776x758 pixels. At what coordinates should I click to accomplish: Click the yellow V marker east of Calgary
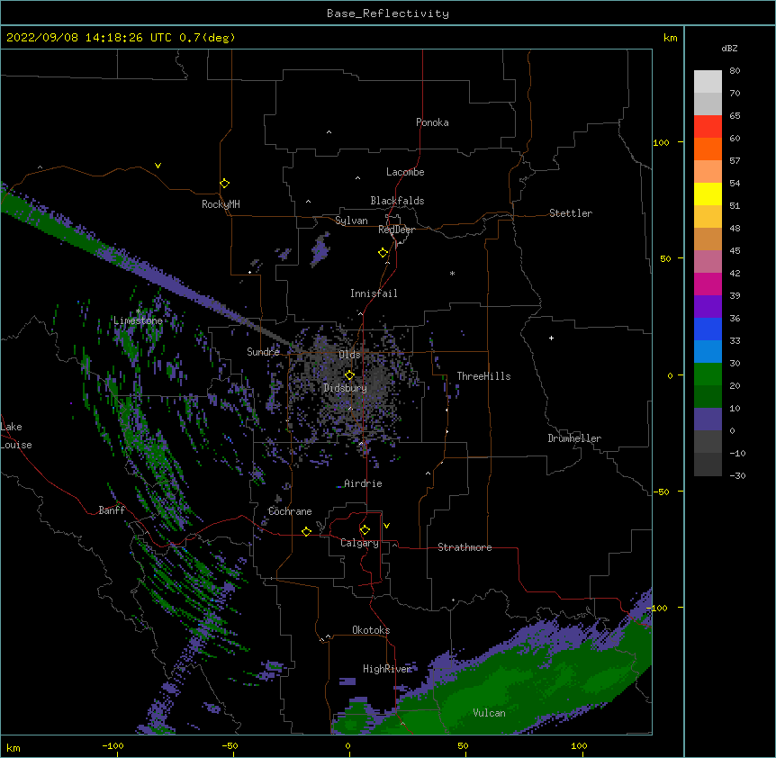tap(386, 526)
